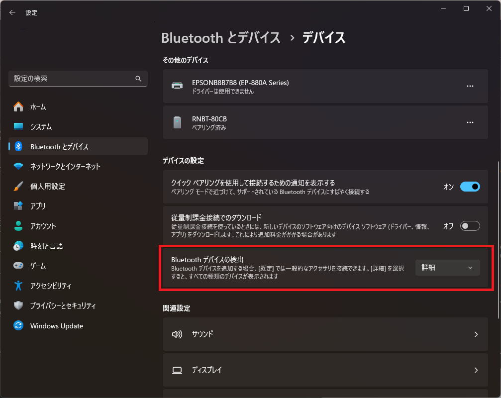501x398 pixels.
Task: Open the Bluetooth デバイスの検出 dropdown
Action: [x=448, y=268]
